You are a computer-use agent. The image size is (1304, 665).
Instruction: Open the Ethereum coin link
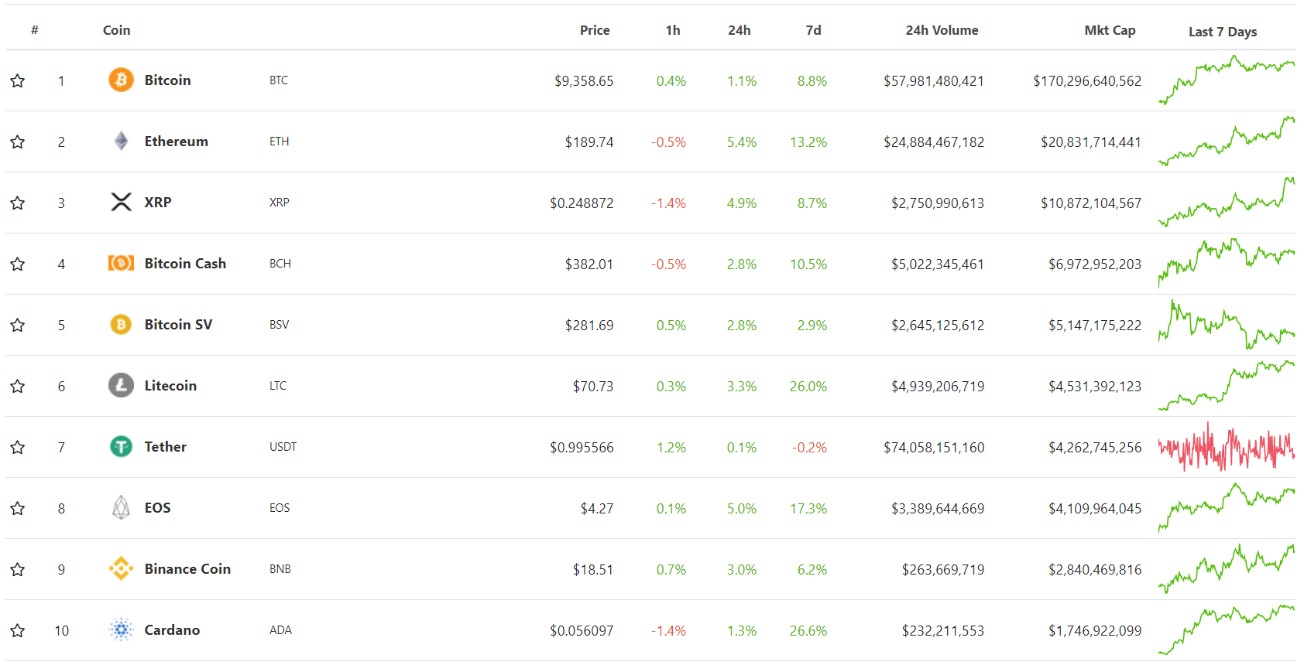tap(176, 141)
